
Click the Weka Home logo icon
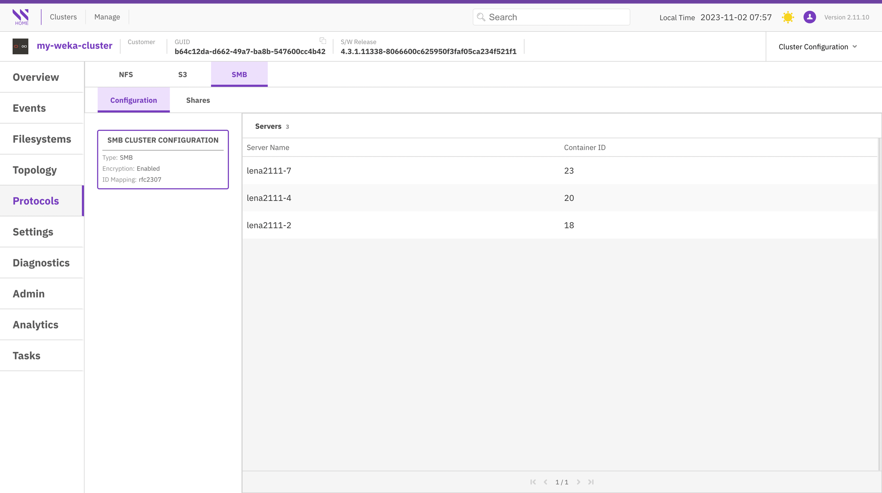coord(21,17)
